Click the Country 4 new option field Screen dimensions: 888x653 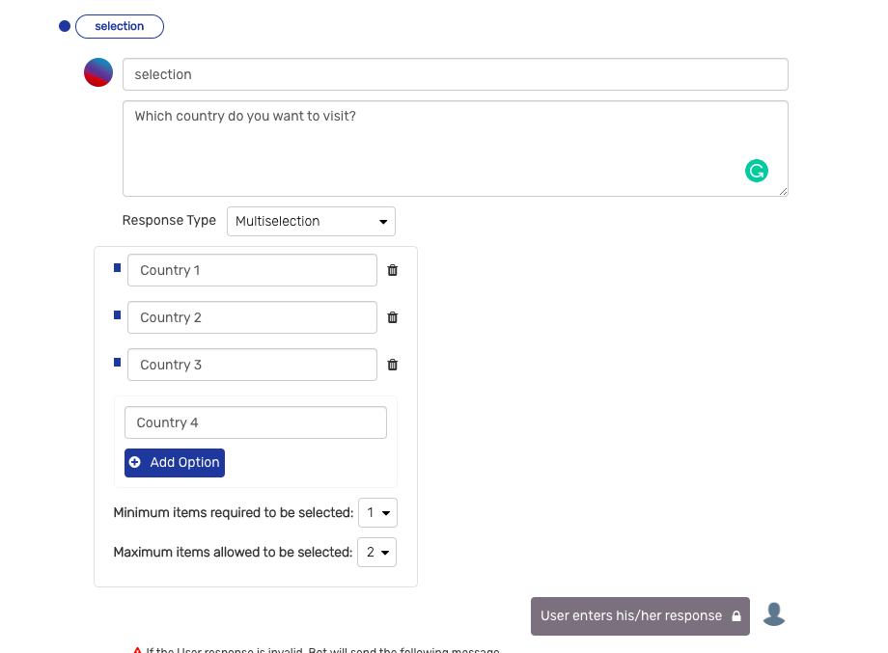[255, 422]
